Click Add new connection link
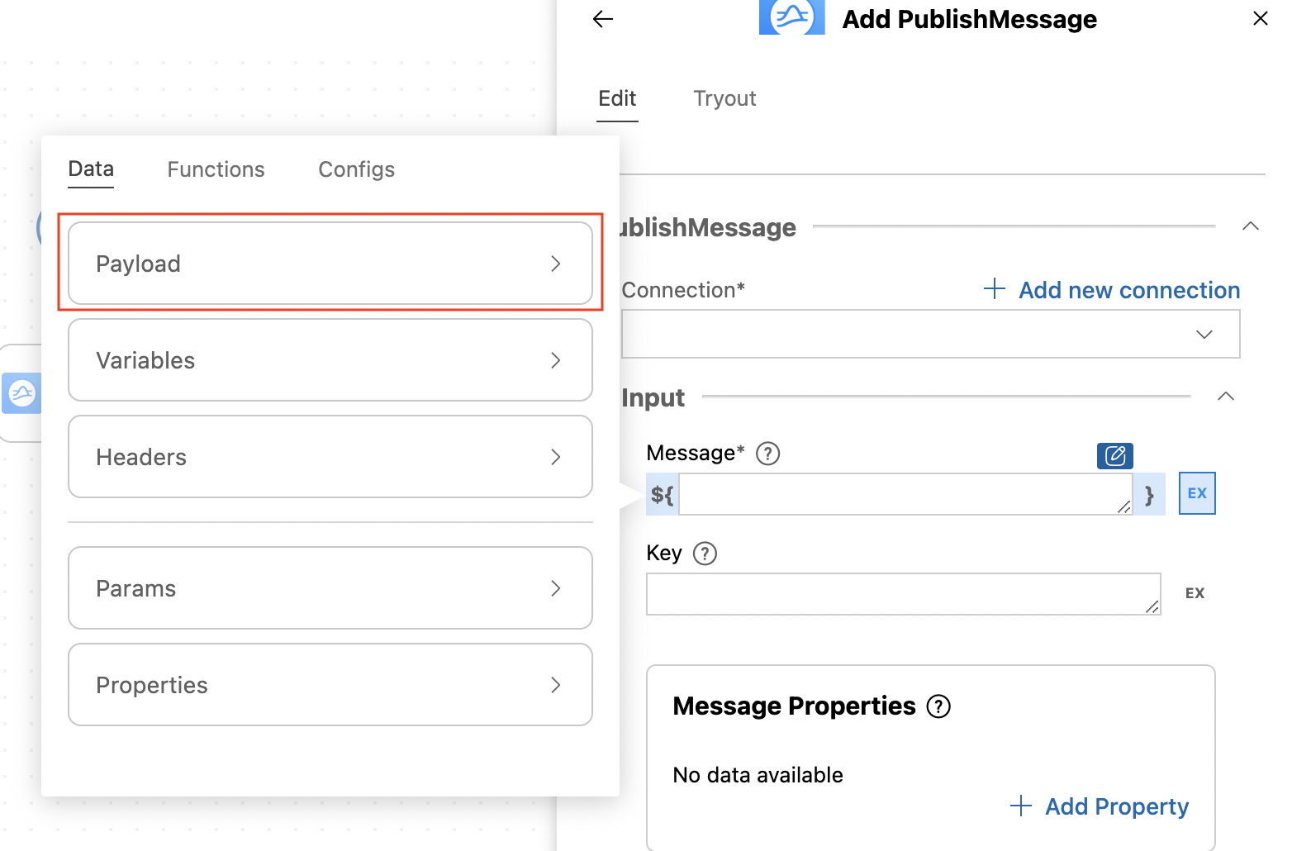 click(x=1129, y=290)
